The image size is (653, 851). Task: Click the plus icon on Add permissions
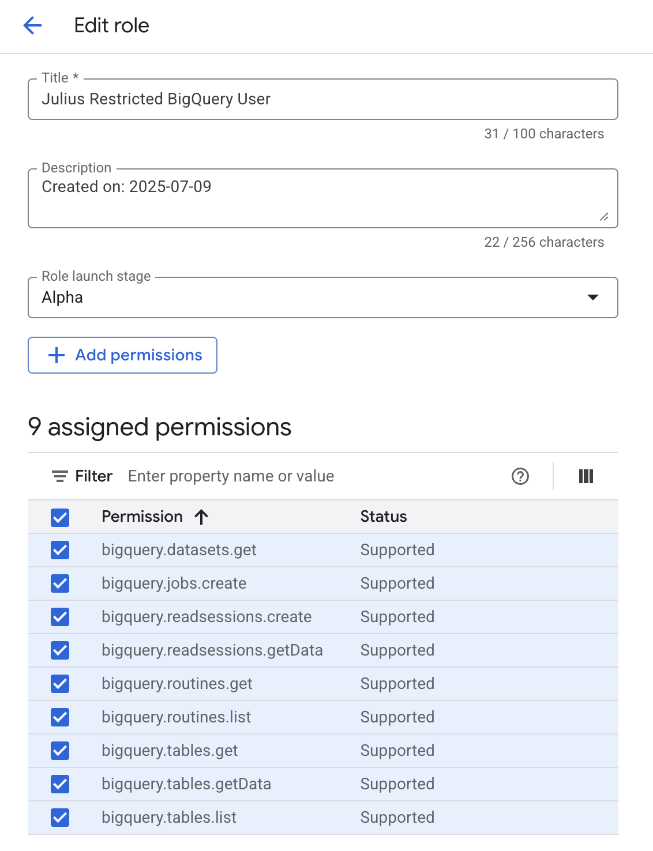57,355
